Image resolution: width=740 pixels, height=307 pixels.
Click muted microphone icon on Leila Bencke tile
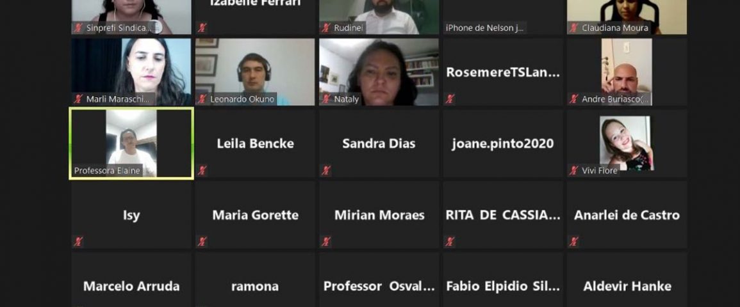pos(202,170)
